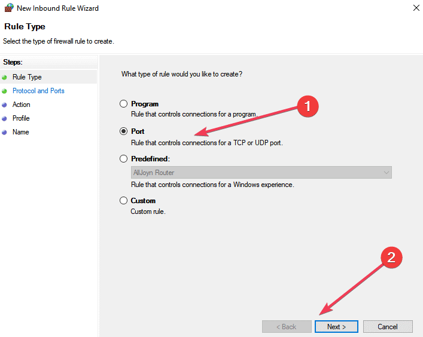The width and height of the screenshot is (423, 337).
Task: Click the firewall wizard title bar icon
Action: 8,8
